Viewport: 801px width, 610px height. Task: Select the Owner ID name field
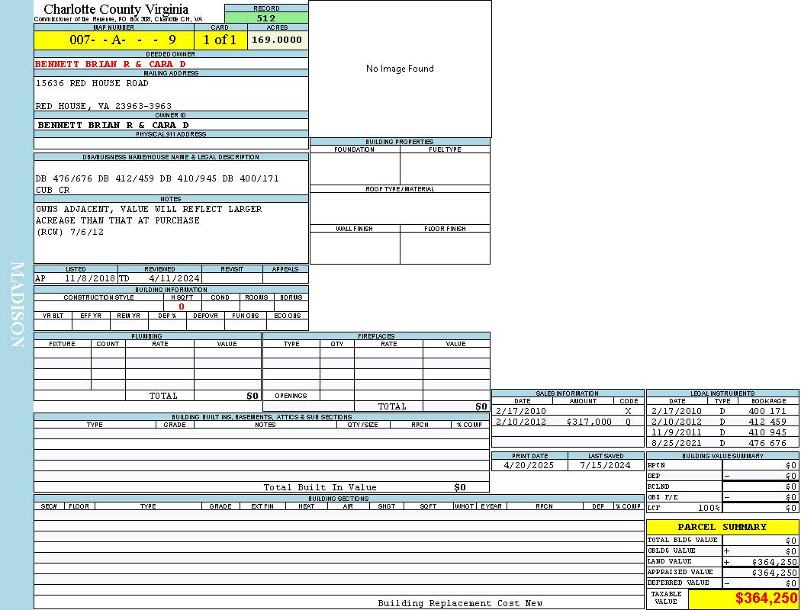tap(113, 125)
